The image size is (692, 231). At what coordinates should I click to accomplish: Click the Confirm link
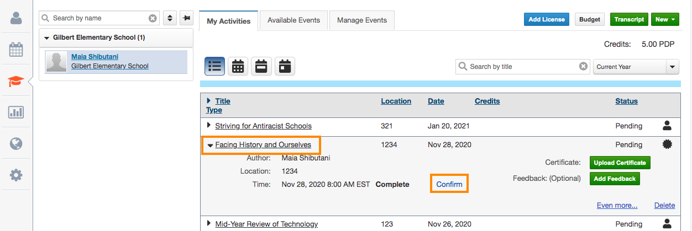coord(449,184)
